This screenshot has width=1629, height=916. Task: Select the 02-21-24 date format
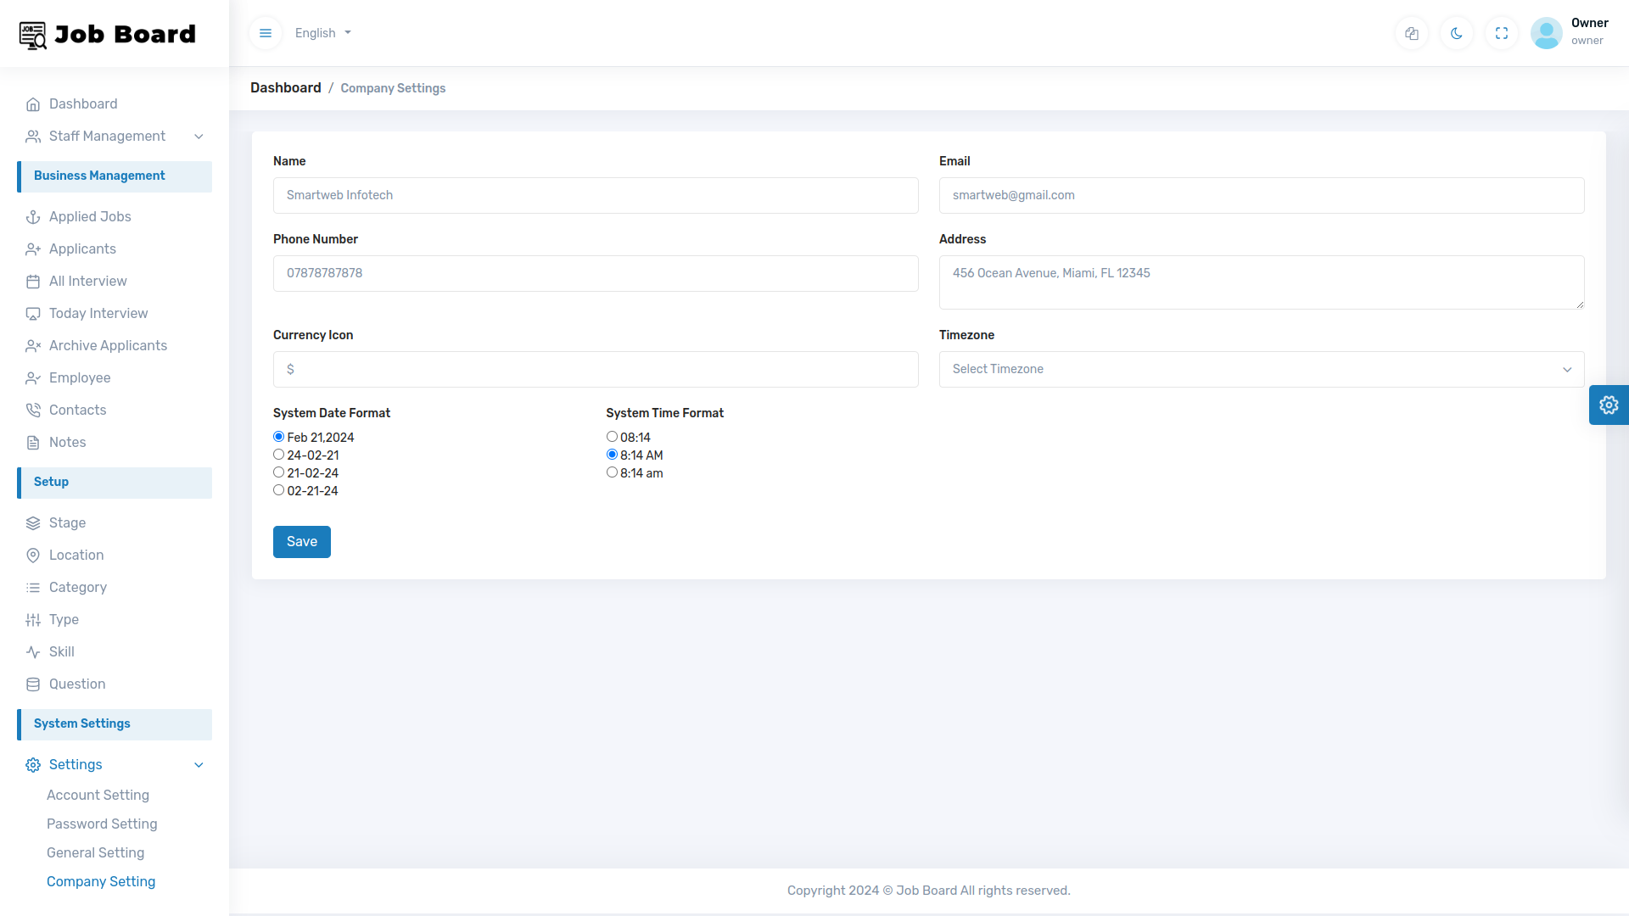(x=278, y=490)
